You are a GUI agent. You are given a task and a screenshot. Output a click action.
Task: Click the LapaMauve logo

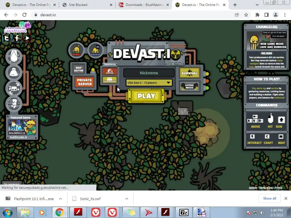[17, 28]
